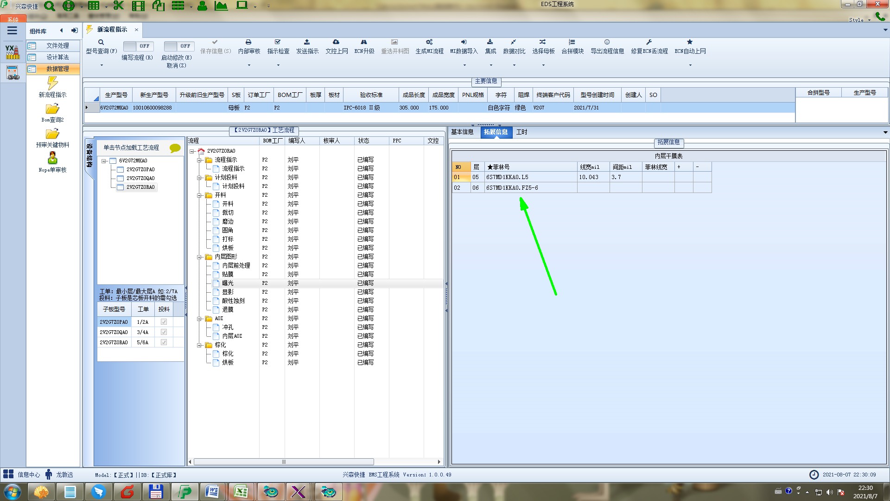890x501 pixels.
Task: Click the 发送指示 toolbar icon
Action: pyautogui.click(x=307, y=42)
